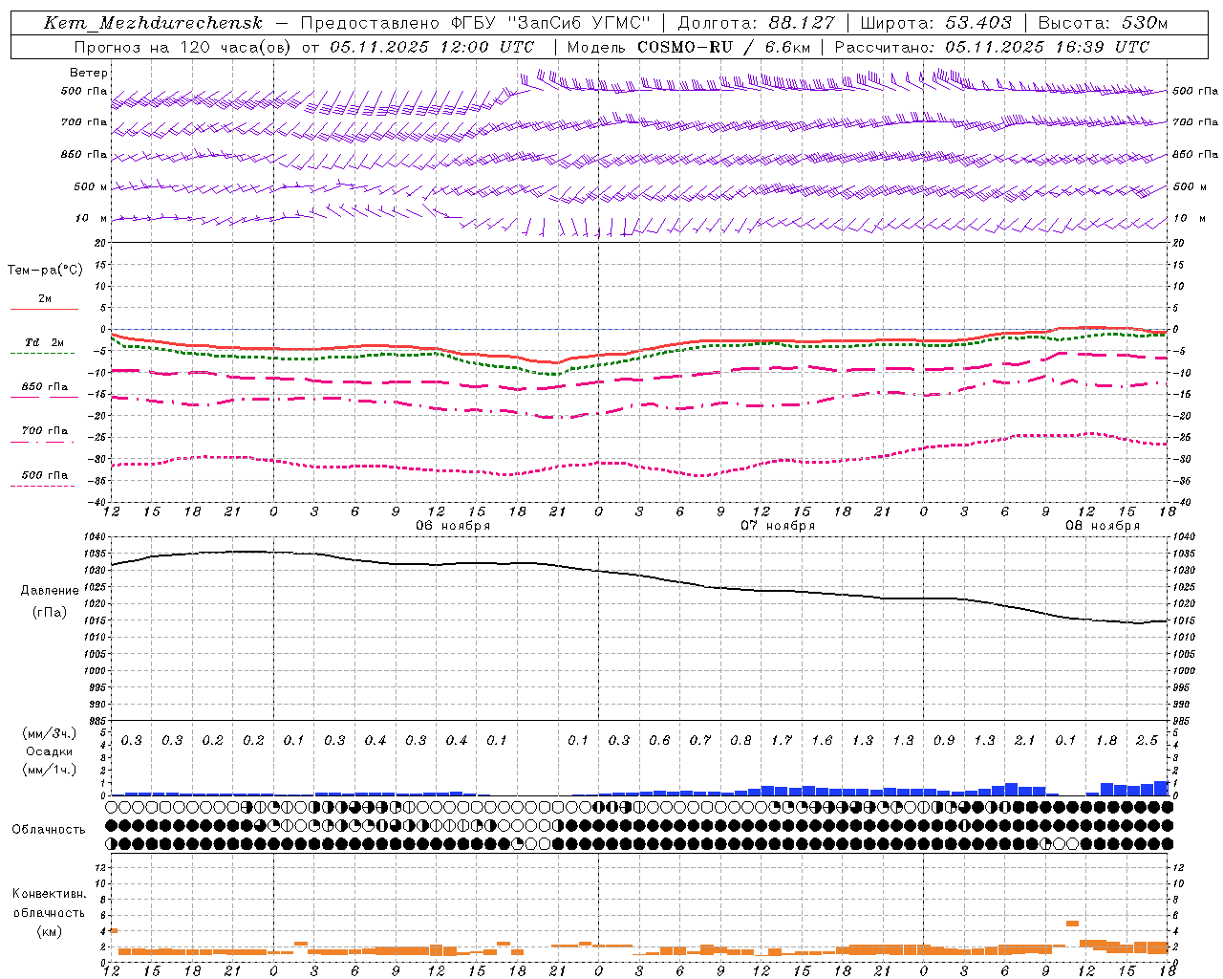Click the left pressure axis label 985
The image size is (1223, 979).
tap(97, 720)
